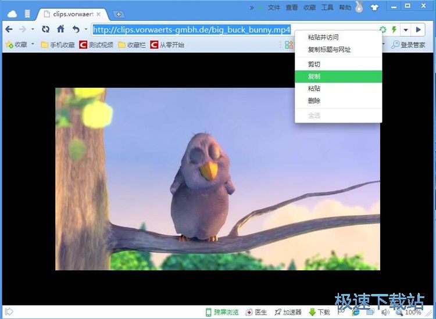The width and height of the screenshot is (436, 319).
Task: Expand the chevron beside the menu bar
Action: tap(252, 8)
